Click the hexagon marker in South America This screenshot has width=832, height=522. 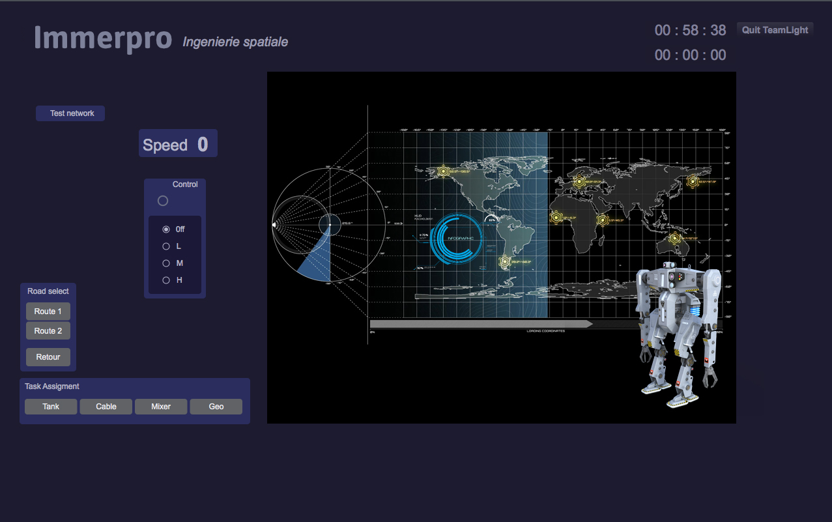504,262
